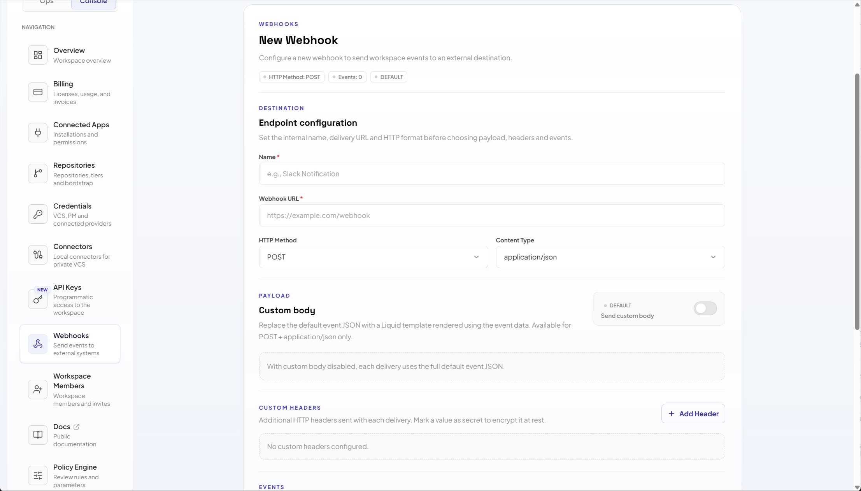Image resolution: width=861 pixels, height=491 pixels.
Task: Click the Workspace Members person icon
Action: pyautogui.click(x=38, y=389)
